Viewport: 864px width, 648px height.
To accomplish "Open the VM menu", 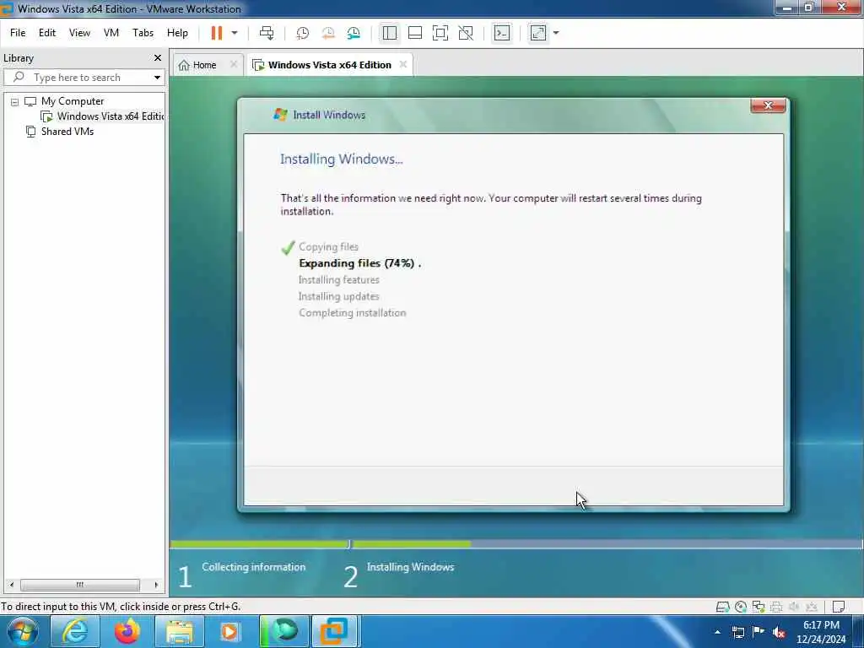I will point(111,33).
